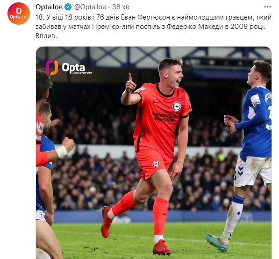Click the Nike swoosh on red shirt
Image resolution: width=279 pixels, height=259 pixels.
[x=156, y=102]
